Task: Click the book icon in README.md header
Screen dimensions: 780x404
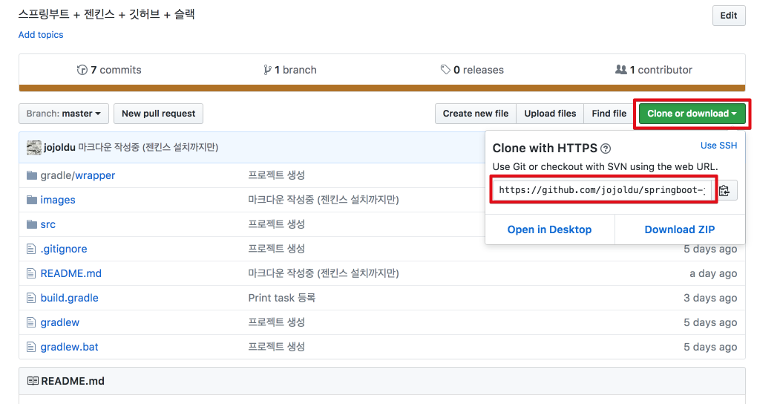Action: (33, 381)
